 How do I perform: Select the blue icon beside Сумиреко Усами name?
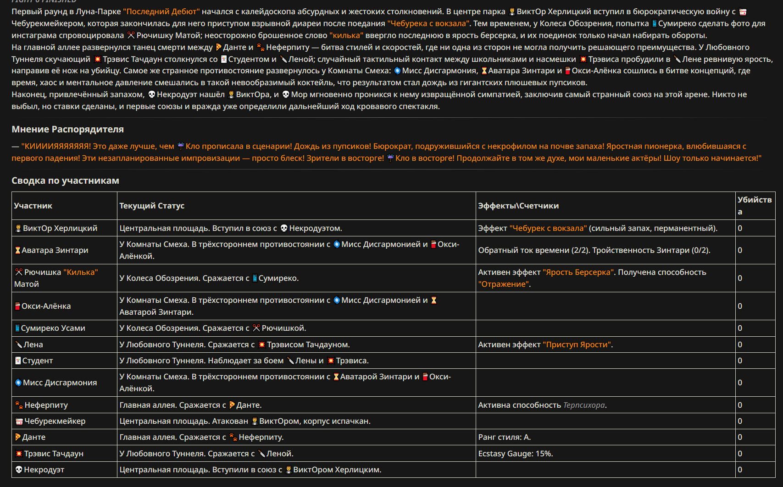tap(17, 328)
